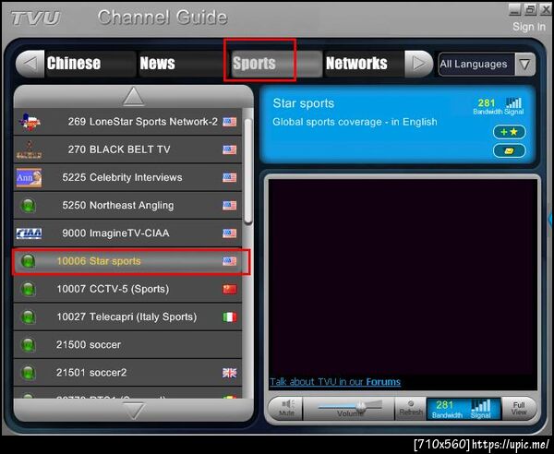Select 5250 Northeast Angling channel
Viewport: 554px width, 454px height.
(x=127, y=206)
